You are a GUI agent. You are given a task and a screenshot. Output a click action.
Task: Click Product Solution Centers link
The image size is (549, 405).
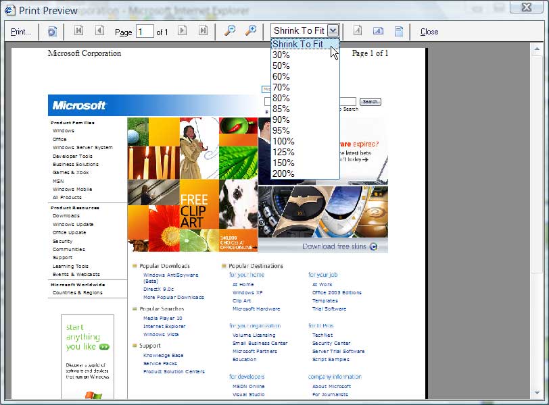[x=174, y=371]
